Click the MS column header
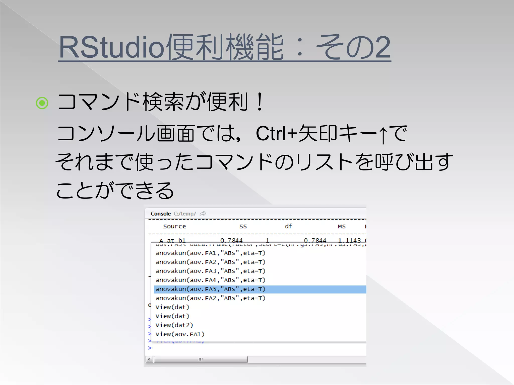Screen dimensions: 514x385 coord(342,226)
